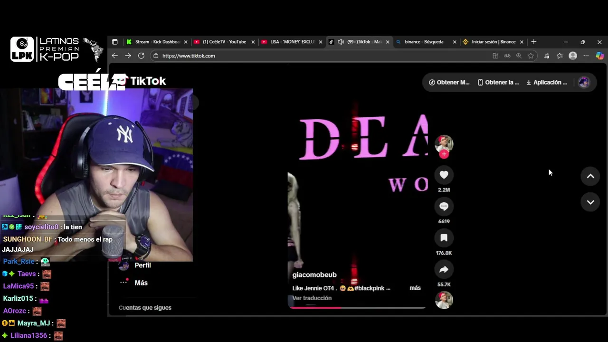Add page to favorites with star icon

531,56
